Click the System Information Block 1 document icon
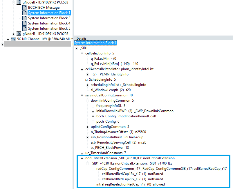 point(24,13)
